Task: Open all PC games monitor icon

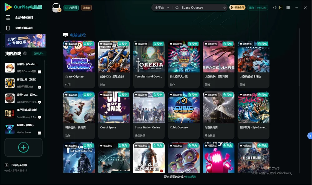Action: [8, 17]
